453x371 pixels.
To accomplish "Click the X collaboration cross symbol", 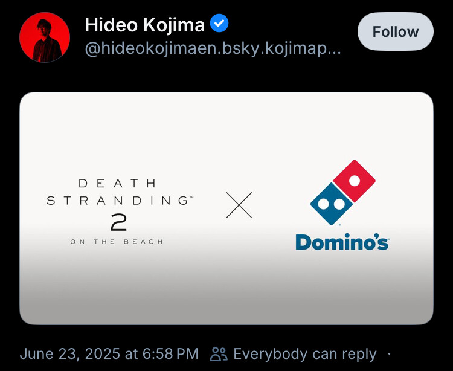I will (x=239, y=205).
